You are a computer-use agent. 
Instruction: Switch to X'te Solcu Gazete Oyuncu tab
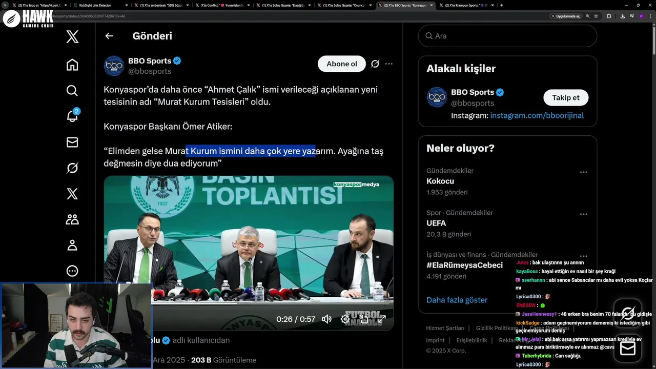click(x=344, y=5)
